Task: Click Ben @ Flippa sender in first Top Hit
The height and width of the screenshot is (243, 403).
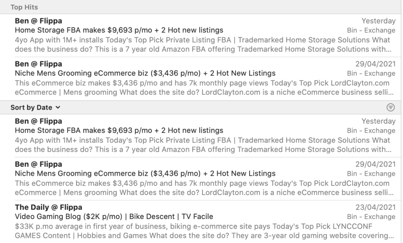Action: click(x=38, y=21)
